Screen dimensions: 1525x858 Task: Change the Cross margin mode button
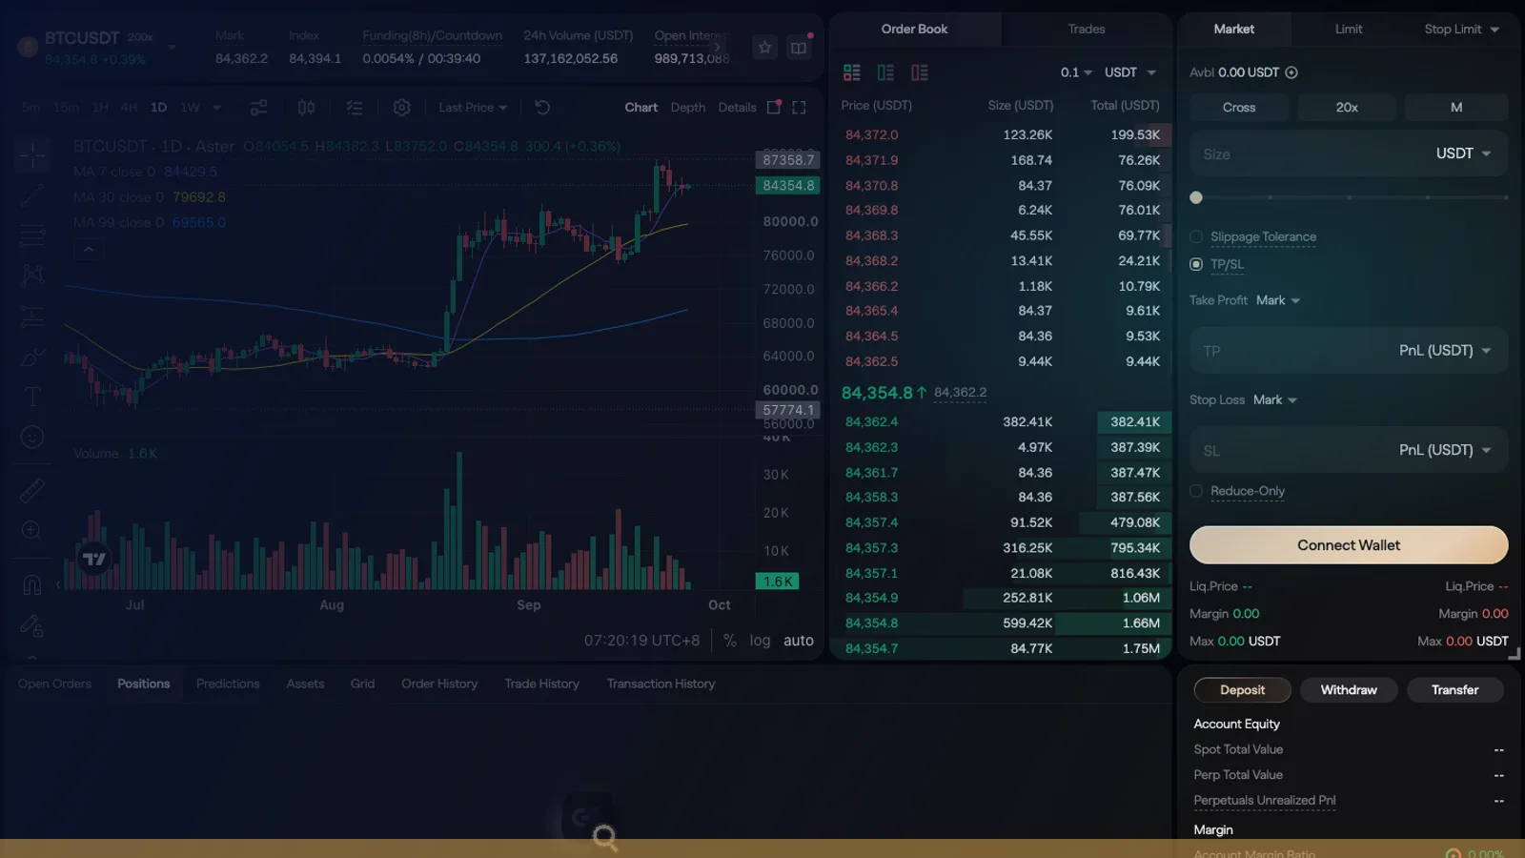pyautogui.click(x=1239, y=108)
